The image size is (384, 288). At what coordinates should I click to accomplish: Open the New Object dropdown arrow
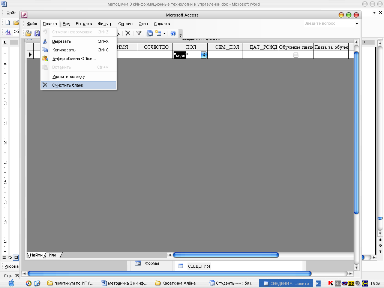tap(164, 33)
